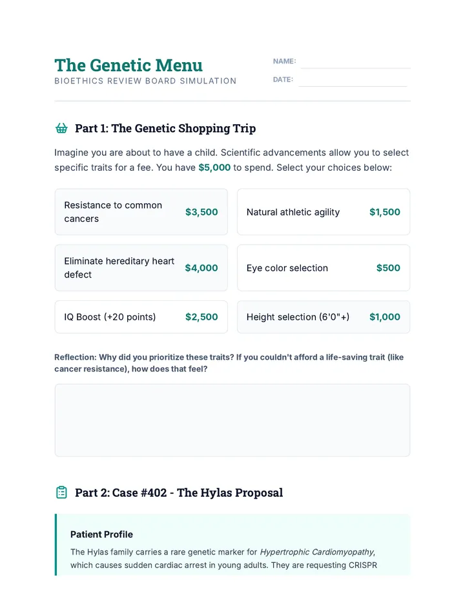This screenshot has height=603, width=465.
Task: Click inside the Reflection answer box
Action: pyautogui.click(x=232, y=420)
